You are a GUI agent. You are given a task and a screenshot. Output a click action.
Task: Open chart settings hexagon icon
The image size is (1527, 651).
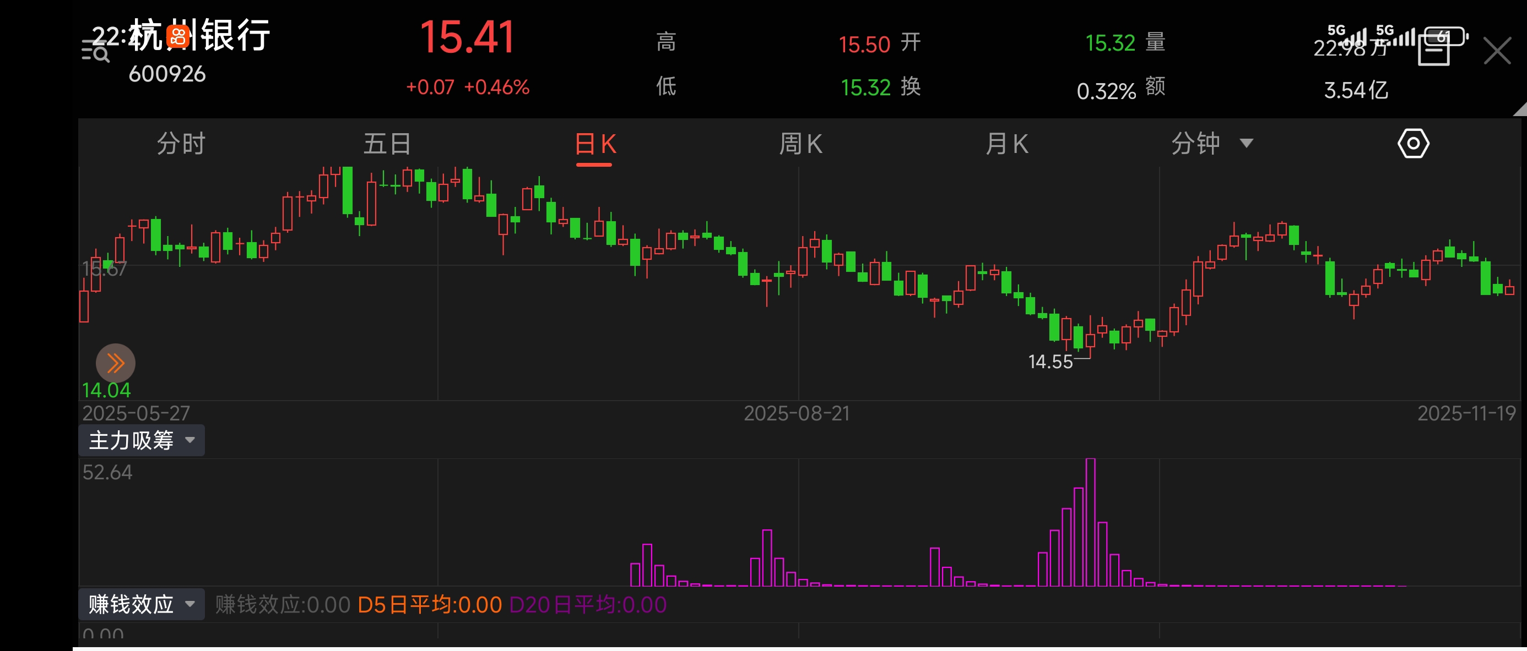pos(1413,144)
